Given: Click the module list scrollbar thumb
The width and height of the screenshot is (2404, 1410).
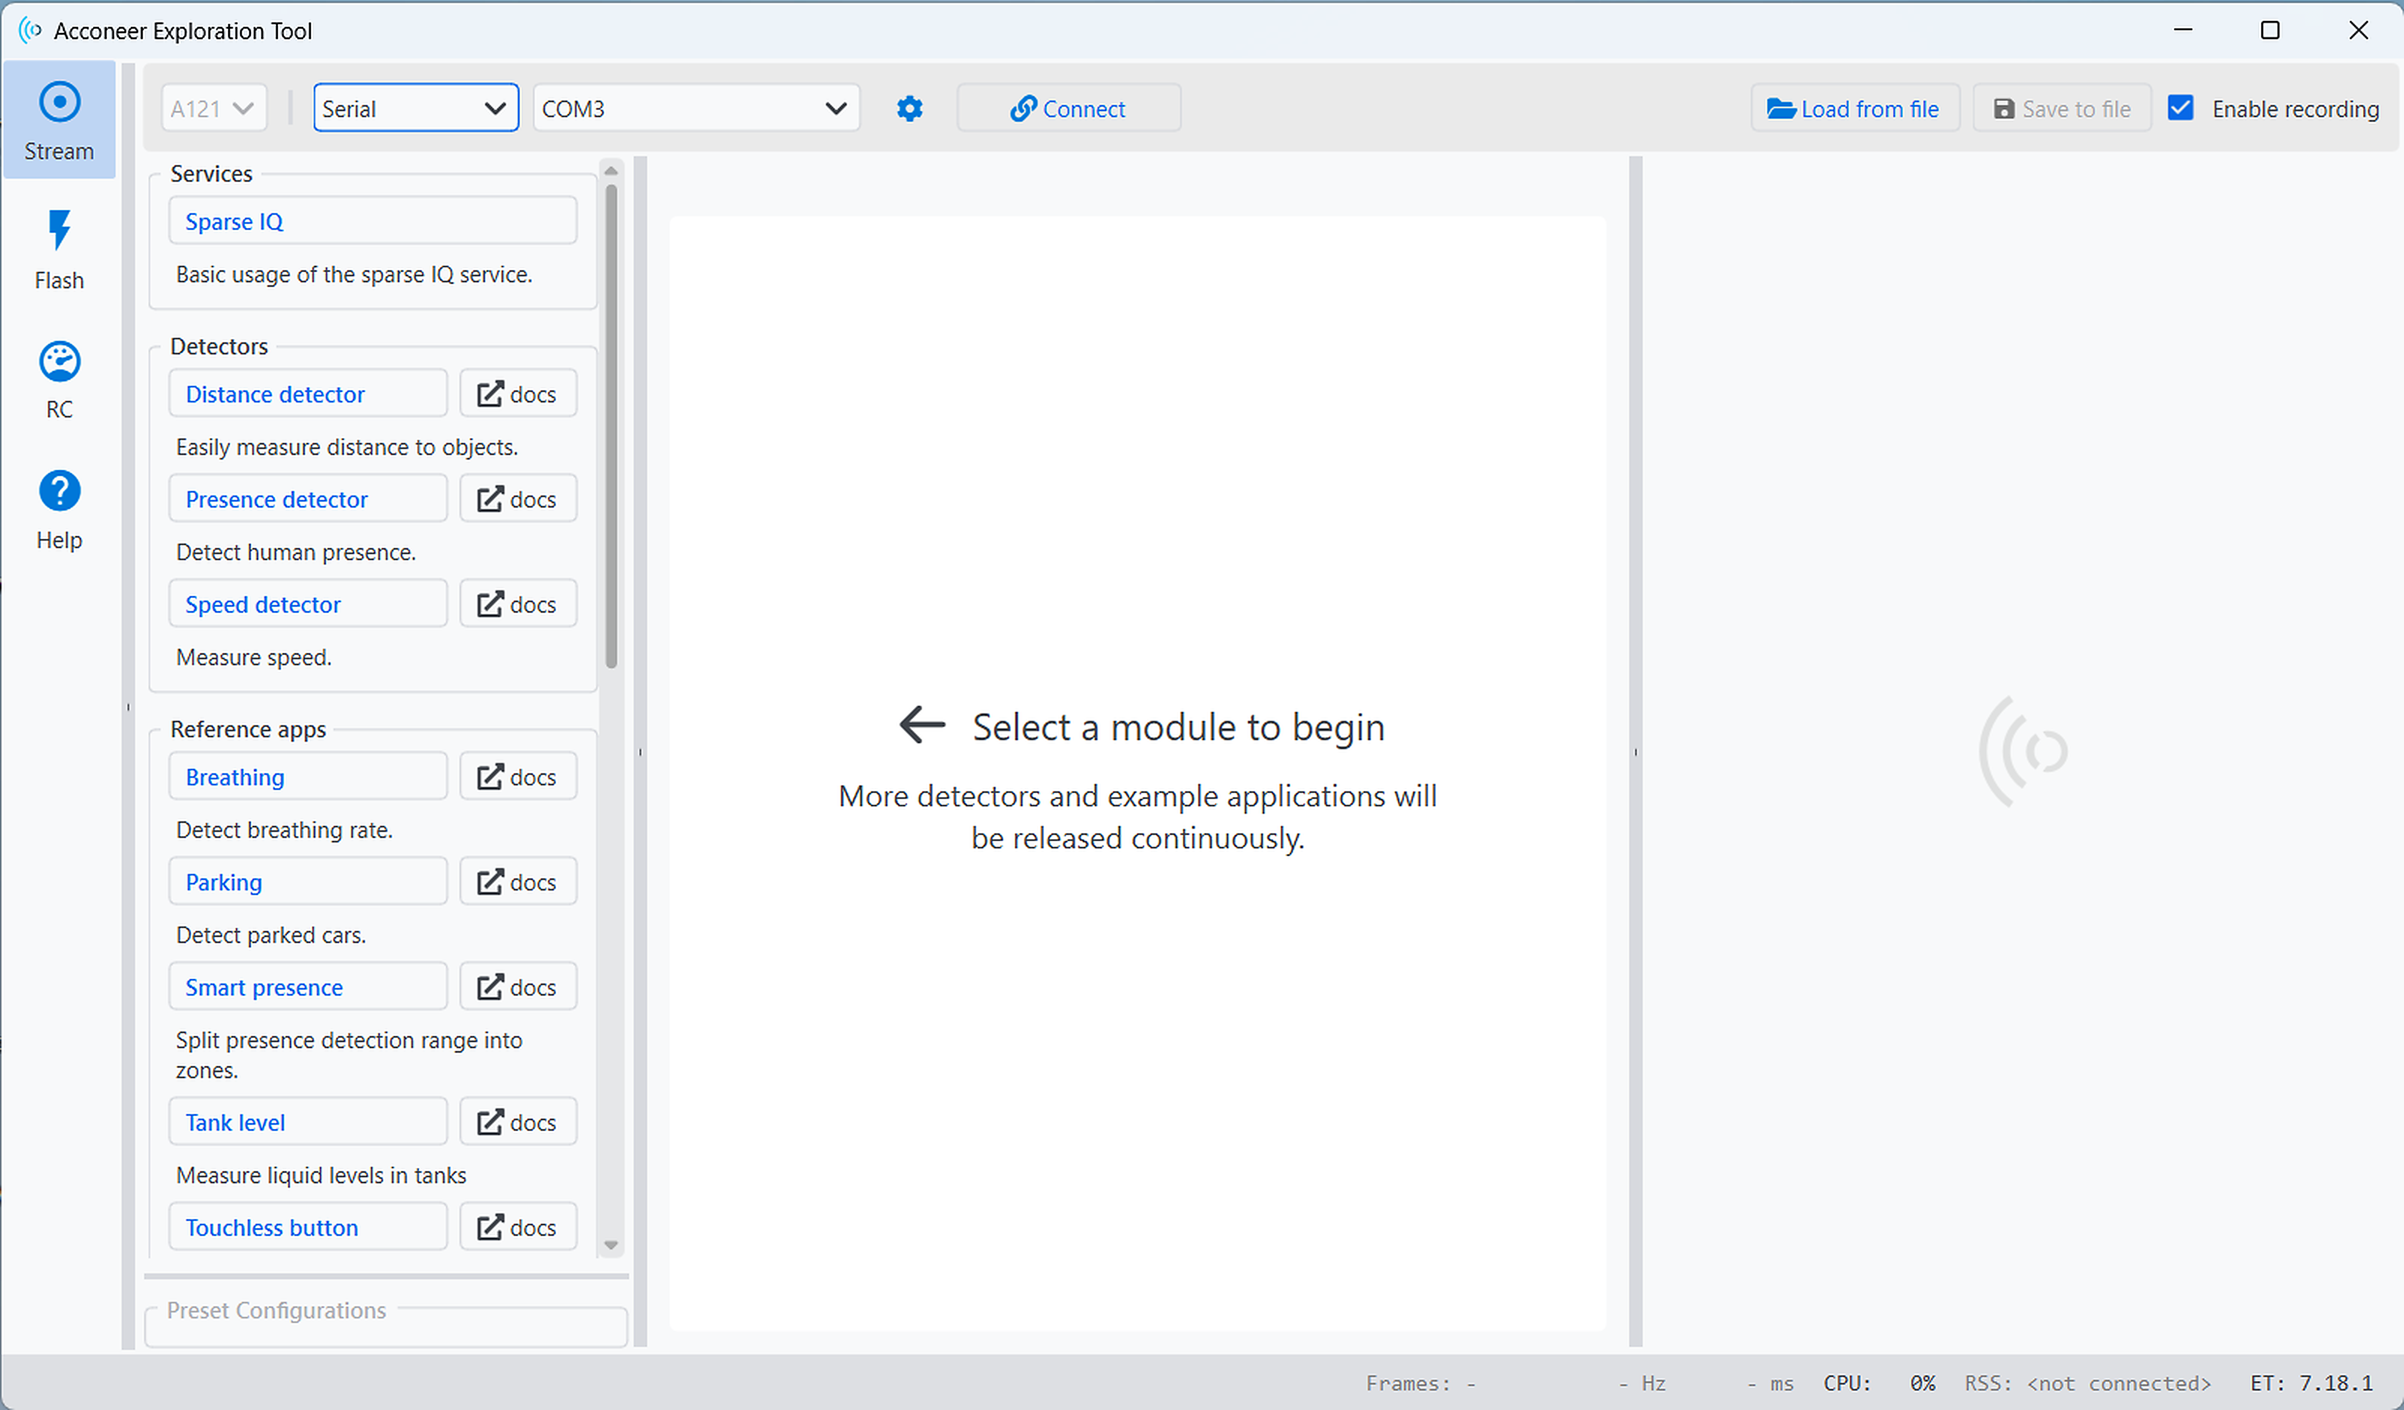Looking at the screenshot, I should (x=612, y=425).
